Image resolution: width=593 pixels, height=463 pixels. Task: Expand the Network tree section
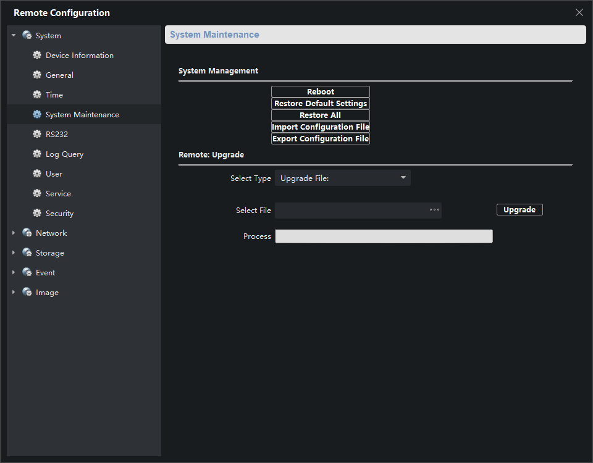tap(14, 233)
